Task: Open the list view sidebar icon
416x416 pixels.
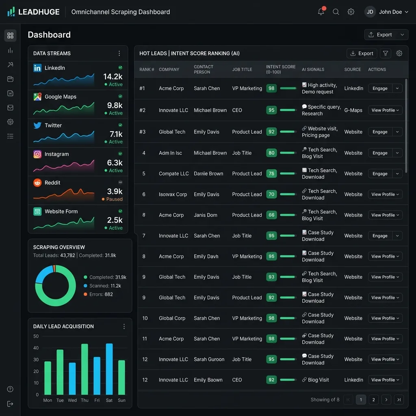Action: click(10, 136)
